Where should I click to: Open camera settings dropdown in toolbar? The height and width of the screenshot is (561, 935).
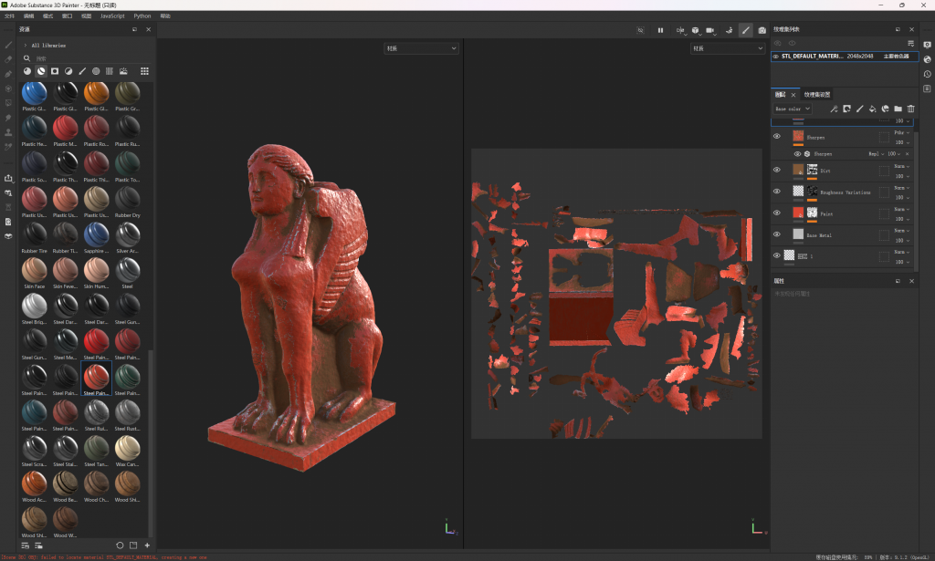tap(710, 30)
